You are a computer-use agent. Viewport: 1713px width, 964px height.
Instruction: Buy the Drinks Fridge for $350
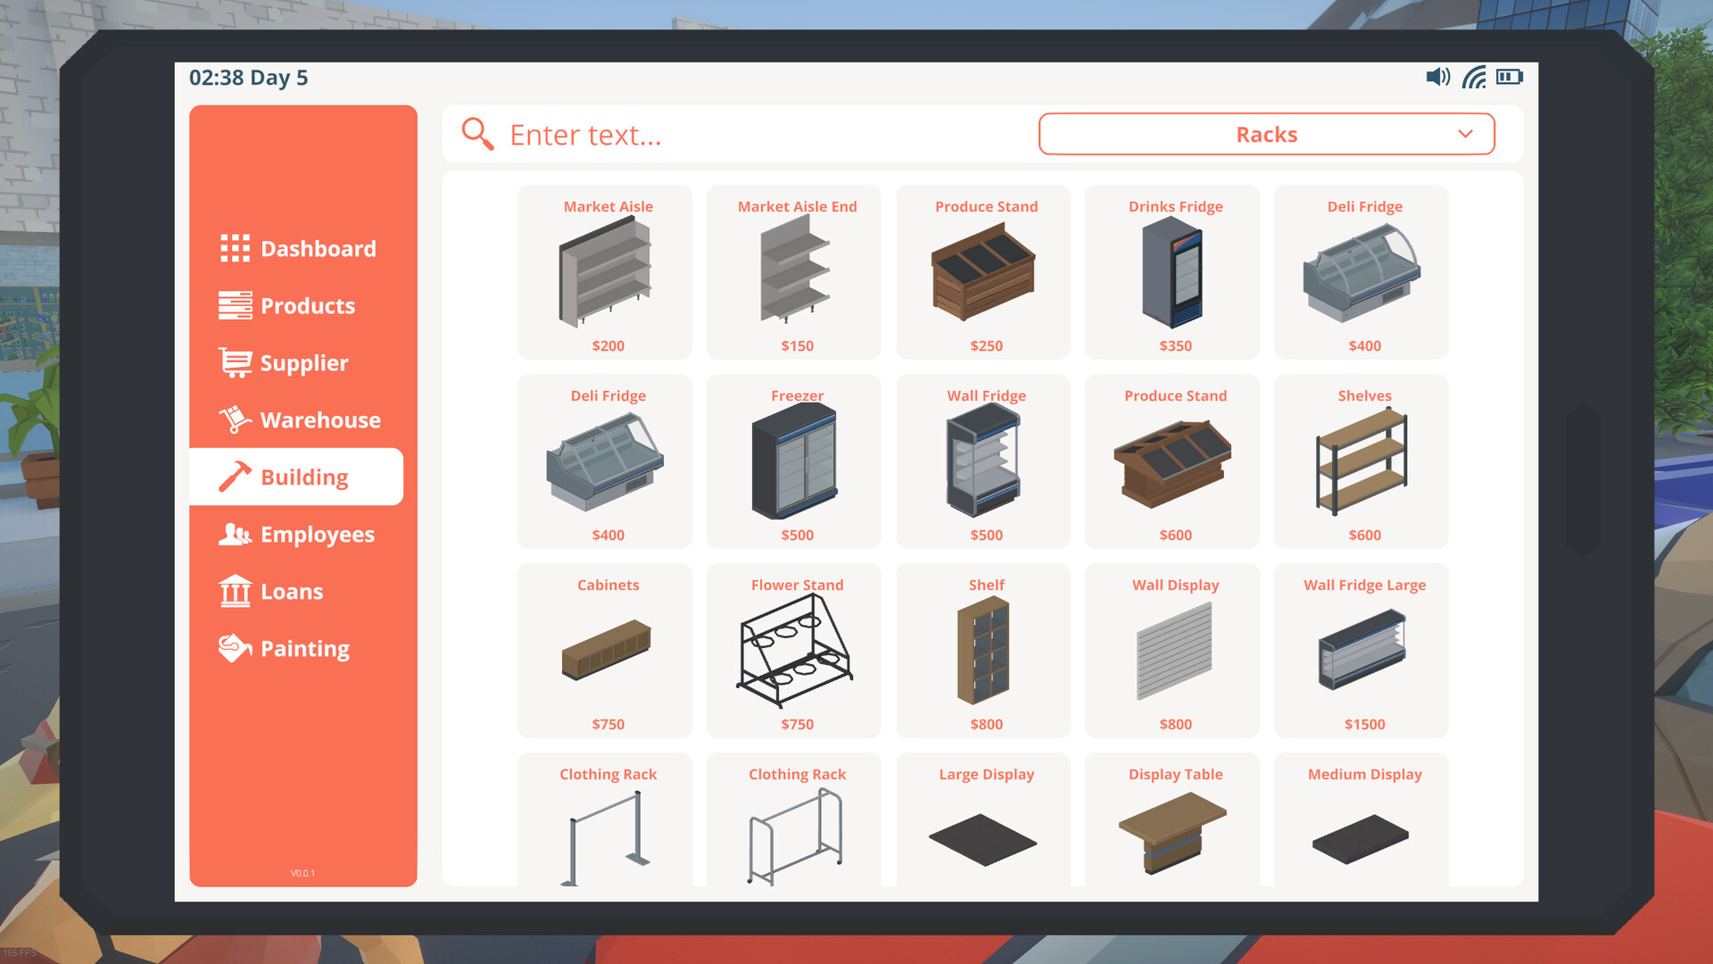(1171, 272)
